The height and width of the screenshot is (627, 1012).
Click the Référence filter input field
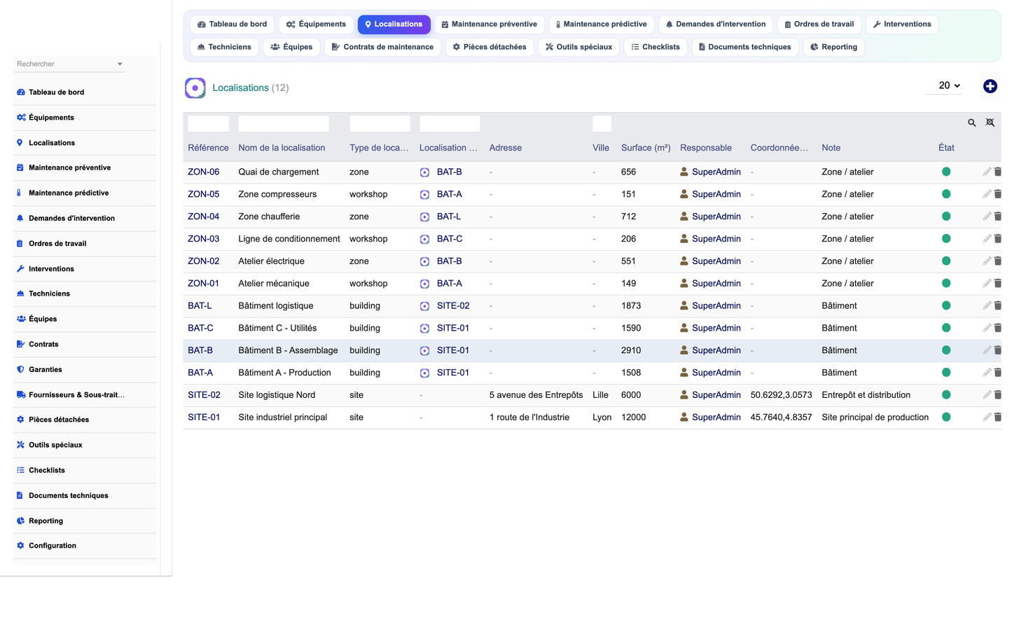click(x=208, y=124)
